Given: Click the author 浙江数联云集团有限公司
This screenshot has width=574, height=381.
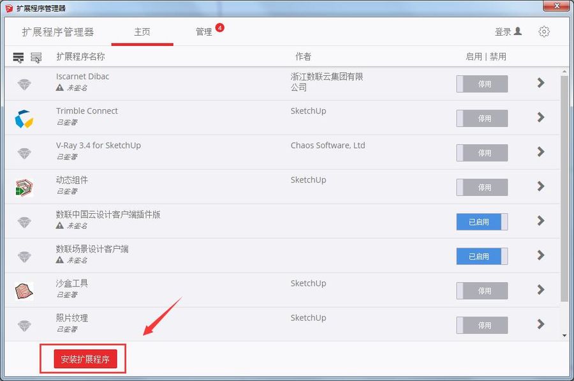Looking at the screenshot, I should coord(327,82).
